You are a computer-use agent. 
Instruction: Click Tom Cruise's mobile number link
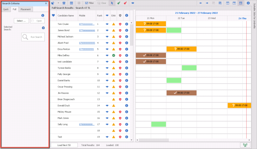coord(86,24)
